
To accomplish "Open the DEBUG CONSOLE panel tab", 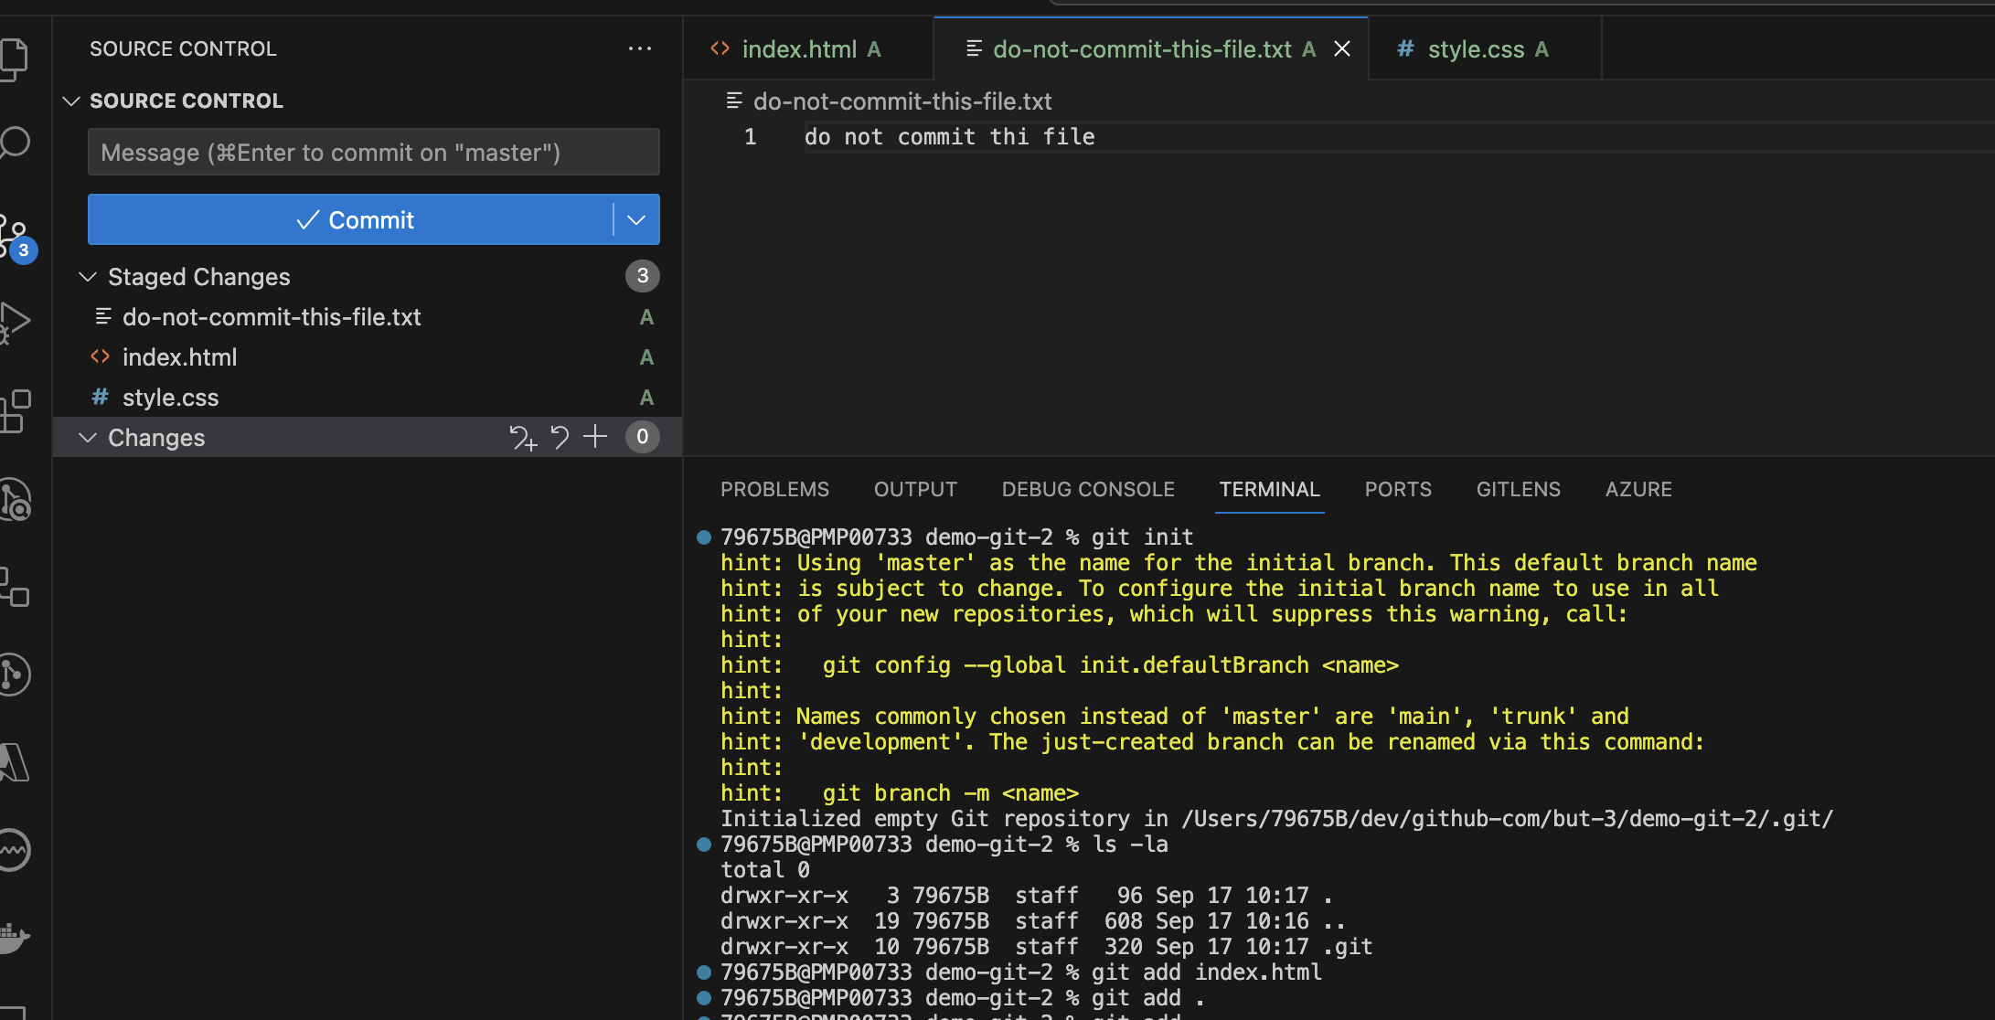I will click(x=1088, y=489).
